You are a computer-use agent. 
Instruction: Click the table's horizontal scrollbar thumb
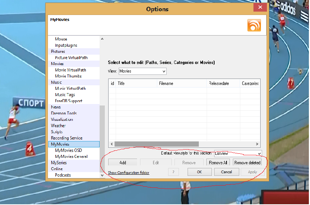tap(156, 144)
